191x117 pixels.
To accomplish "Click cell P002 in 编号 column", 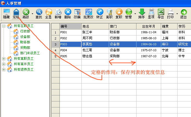I will coord(70,38).
